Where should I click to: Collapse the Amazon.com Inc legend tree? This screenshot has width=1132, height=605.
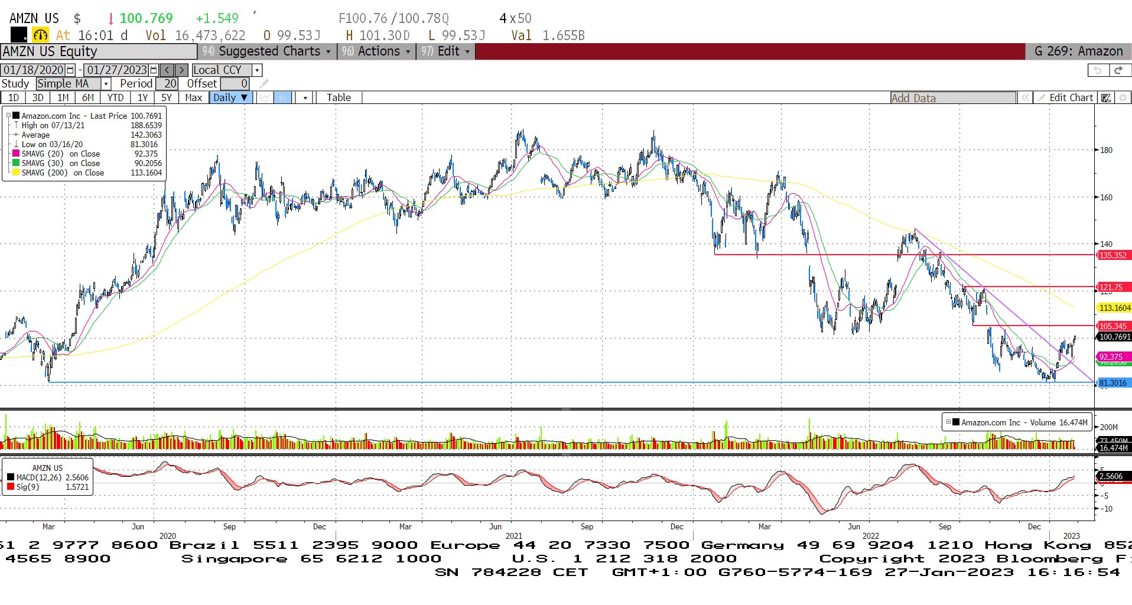tap(8, 116)
